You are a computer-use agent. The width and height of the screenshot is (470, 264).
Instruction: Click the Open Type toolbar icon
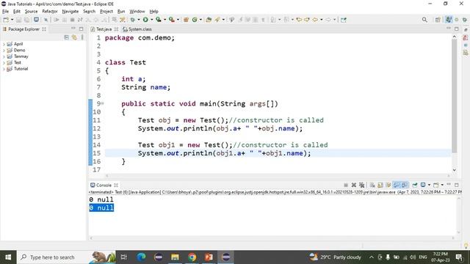pyautogui.click(x=209, y=20)
